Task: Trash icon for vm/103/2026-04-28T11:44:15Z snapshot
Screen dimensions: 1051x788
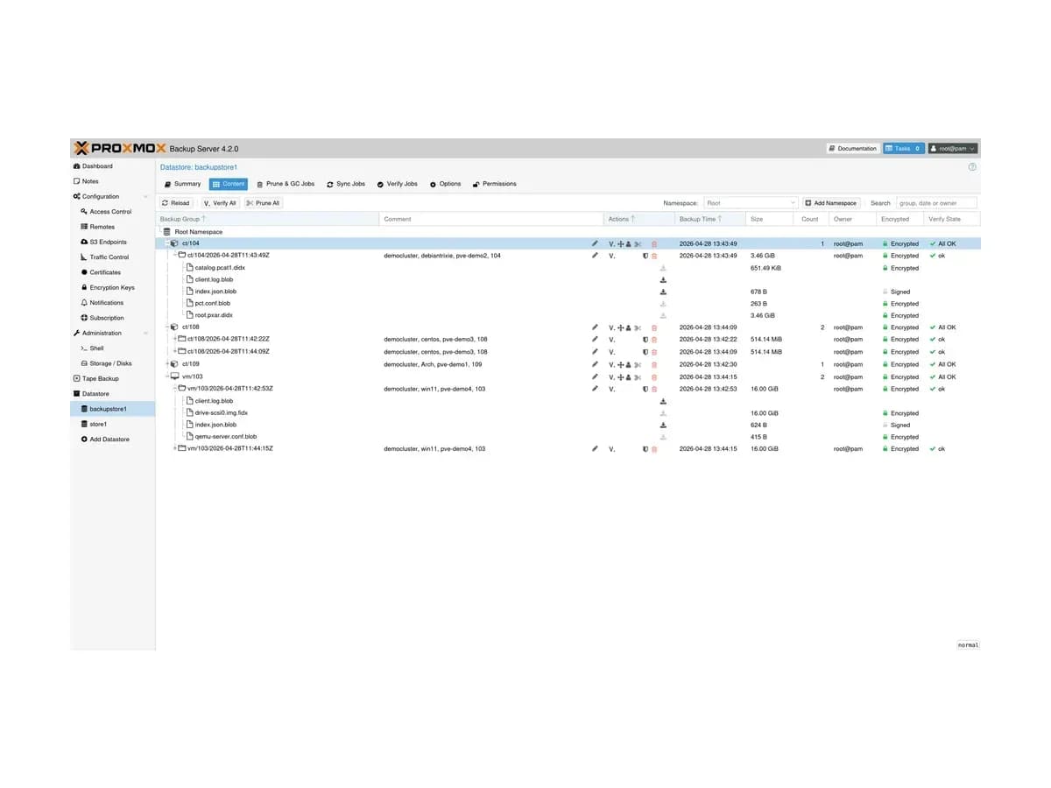Action: 653,448
